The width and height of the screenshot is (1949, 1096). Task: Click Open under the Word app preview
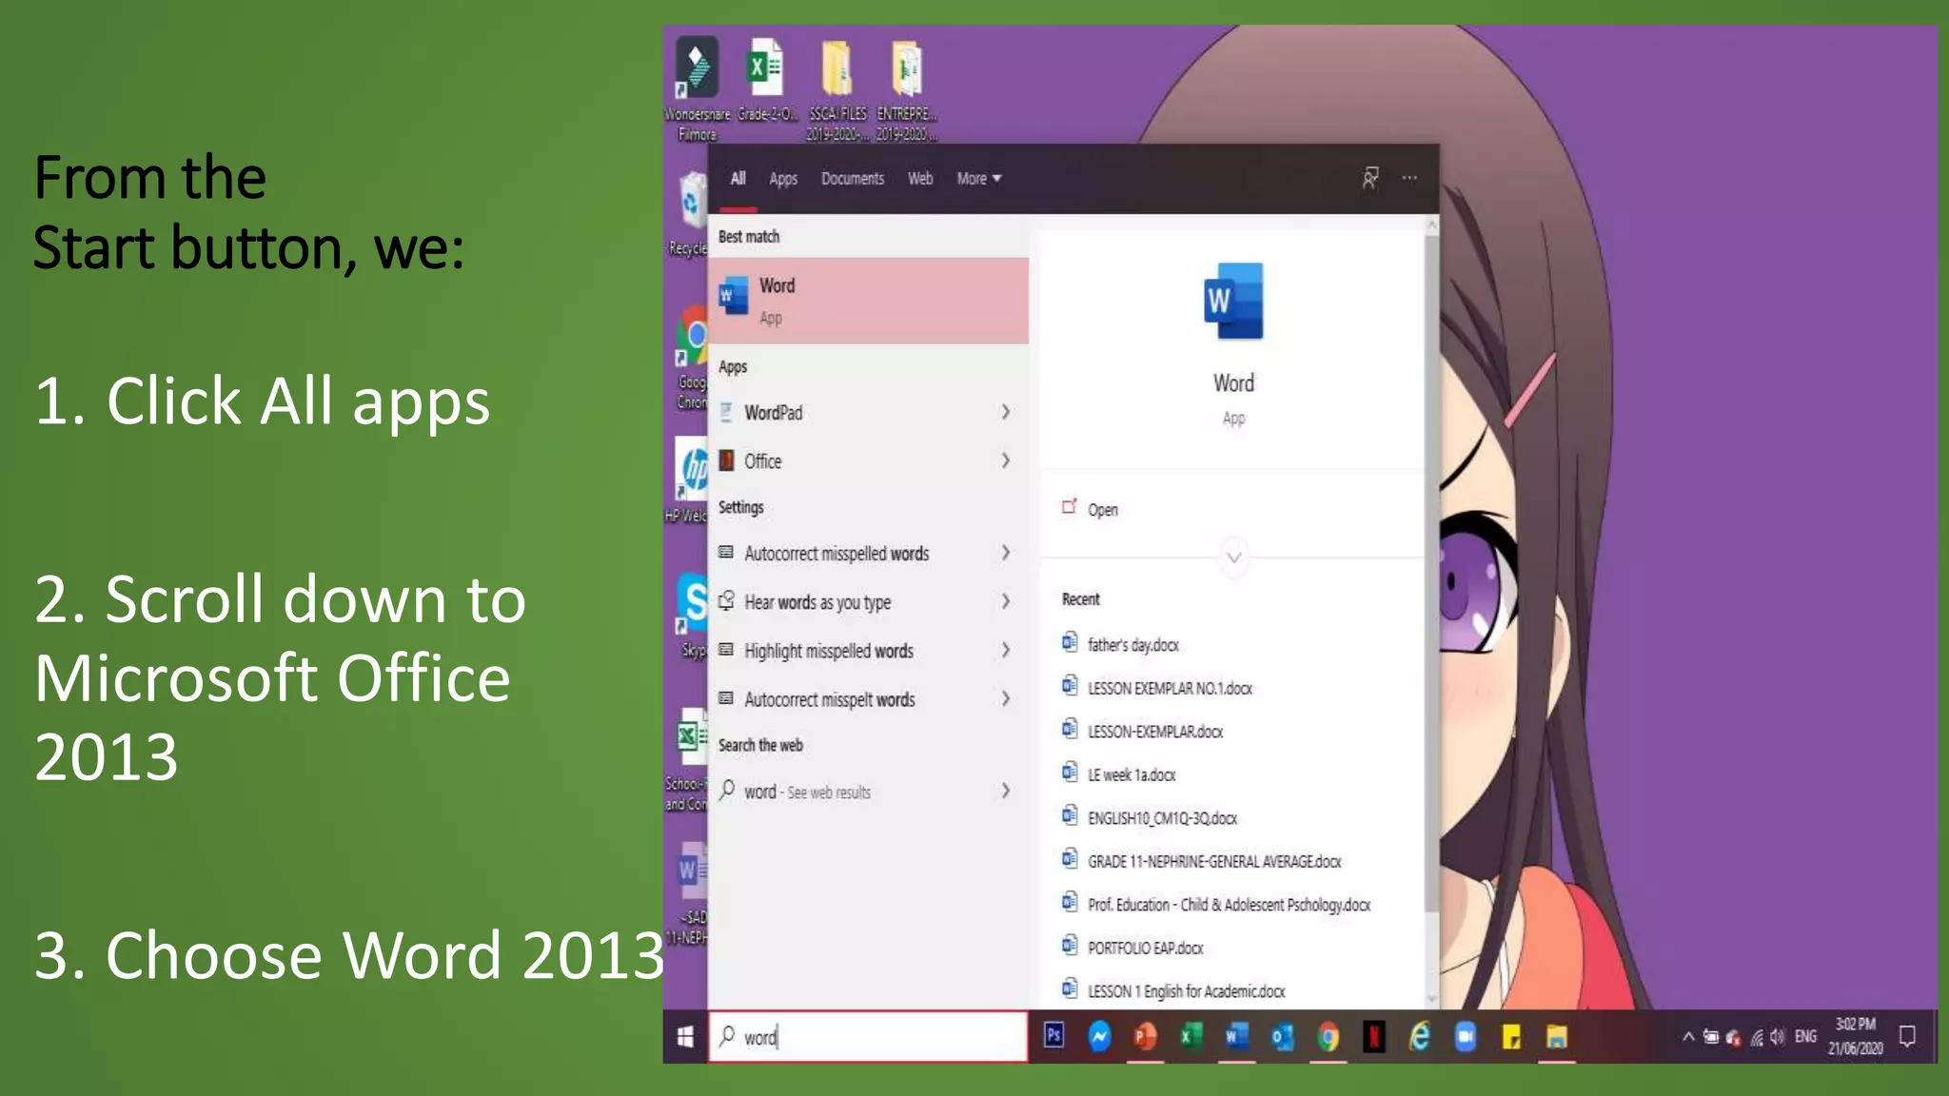click(x=1102, y=510)
